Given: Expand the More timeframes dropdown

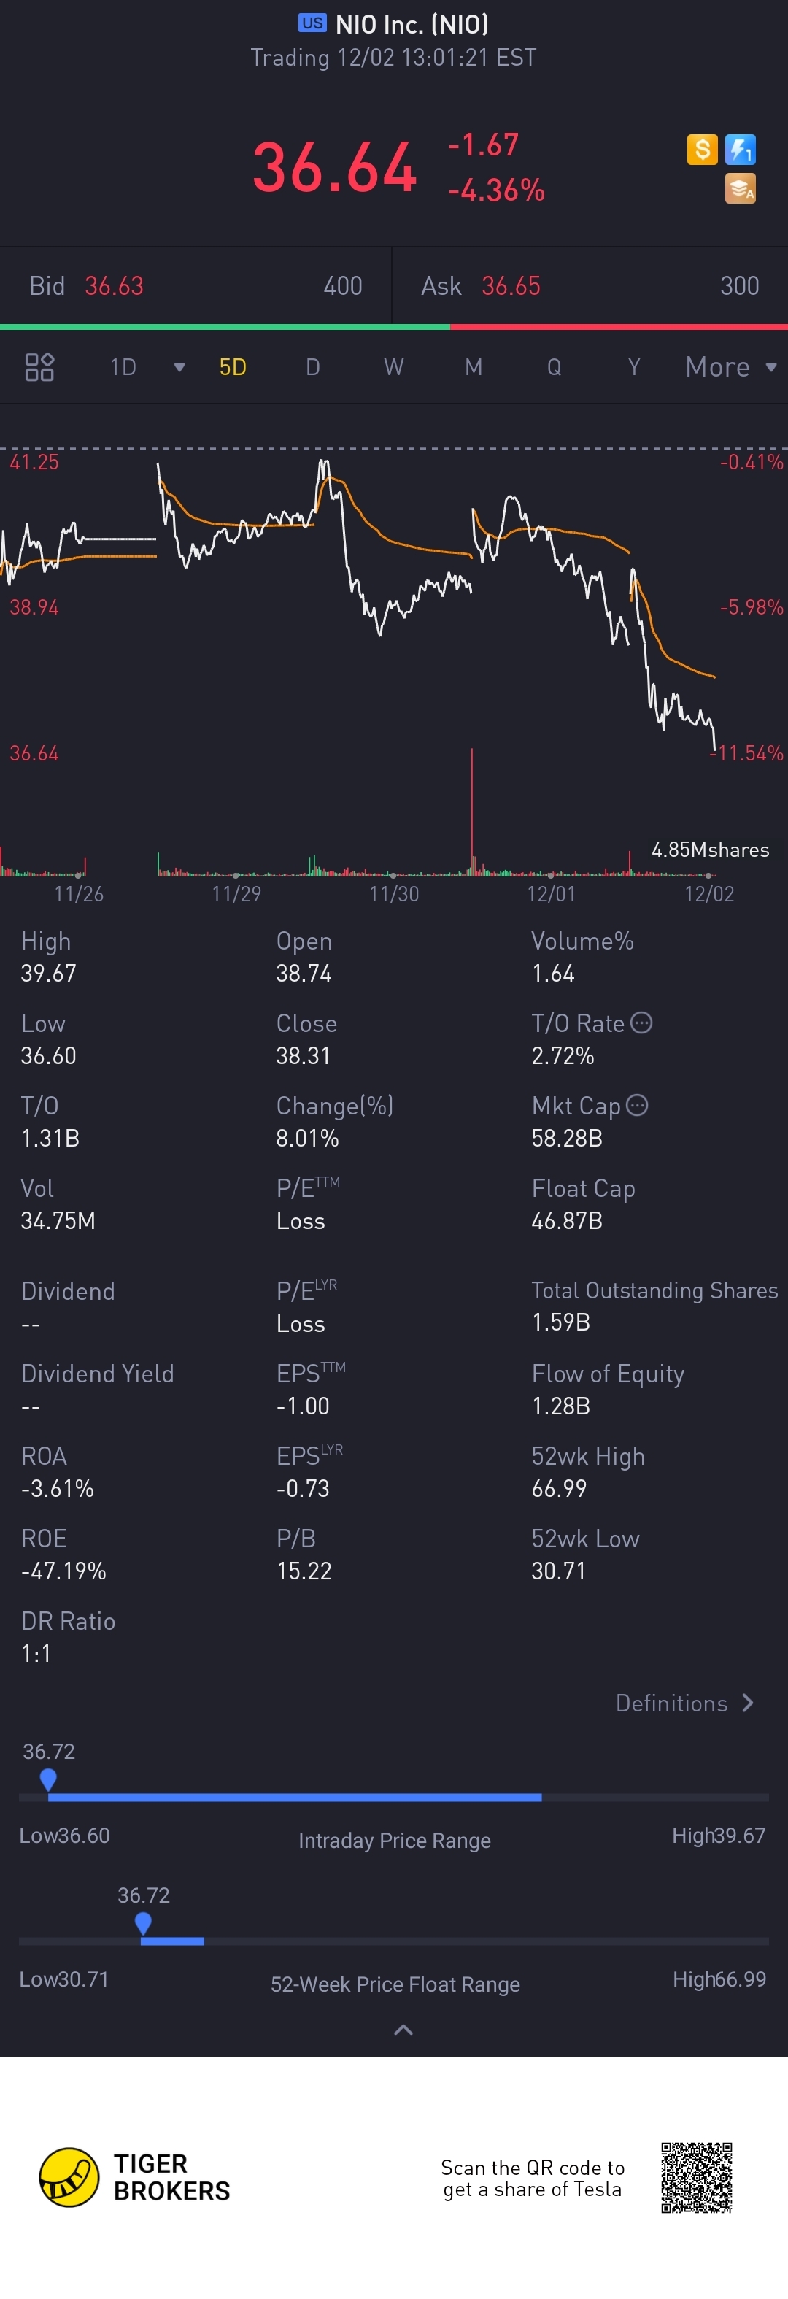Looking at the screenshot, I should click(x=731, y=367).
